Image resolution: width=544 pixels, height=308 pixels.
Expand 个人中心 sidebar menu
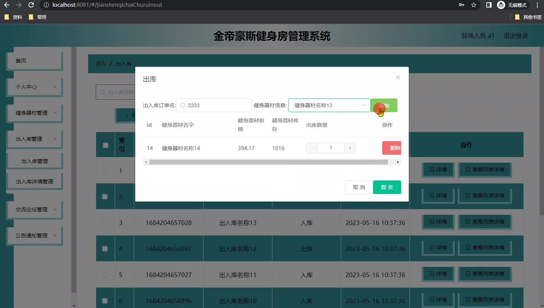(x=34, y=87)
